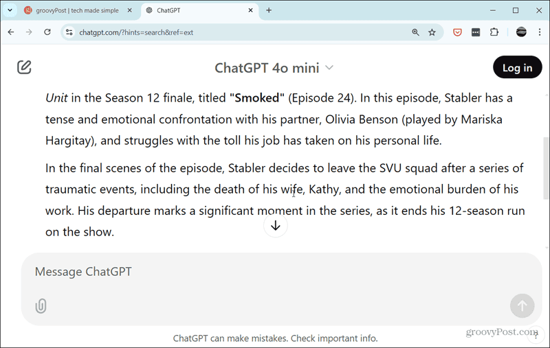Screen dimensions: 550x348
Task: Click the conversation vertical scrollbar
Action: point(546,168)
